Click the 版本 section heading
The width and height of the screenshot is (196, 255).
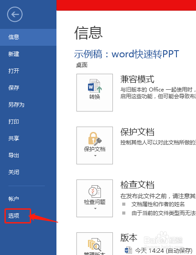(129, 238)
